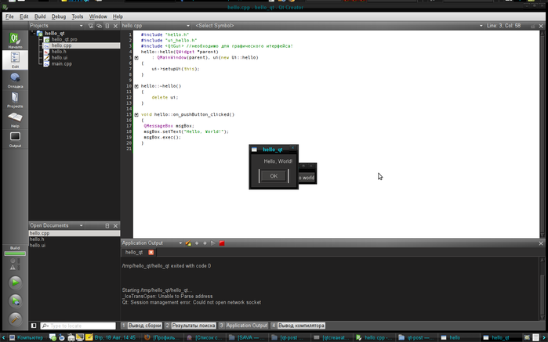Select main.cpp in project tree
548x342 pixels.
pyautogui.click(x=61, y=64)
